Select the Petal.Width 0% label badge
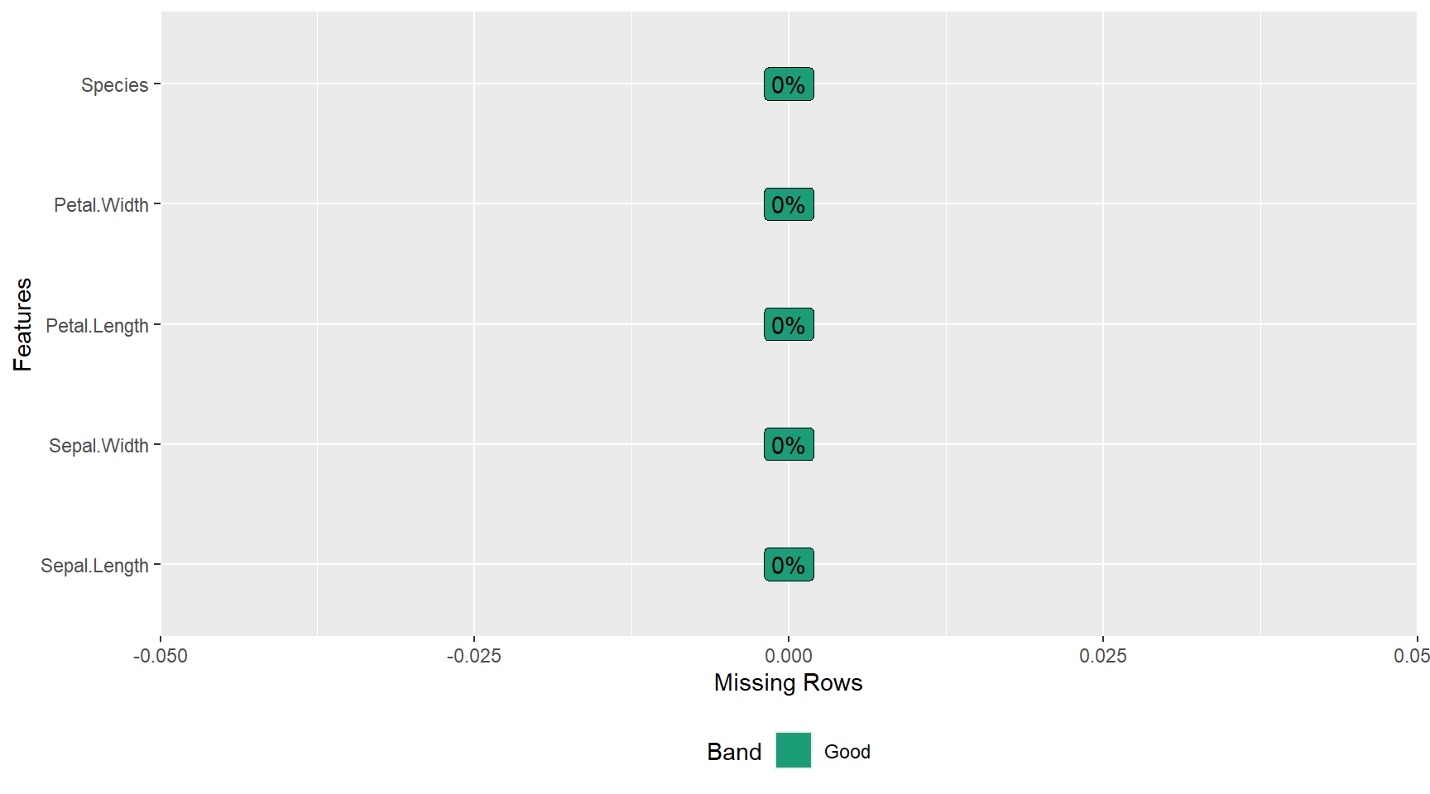 pos(789,204)
